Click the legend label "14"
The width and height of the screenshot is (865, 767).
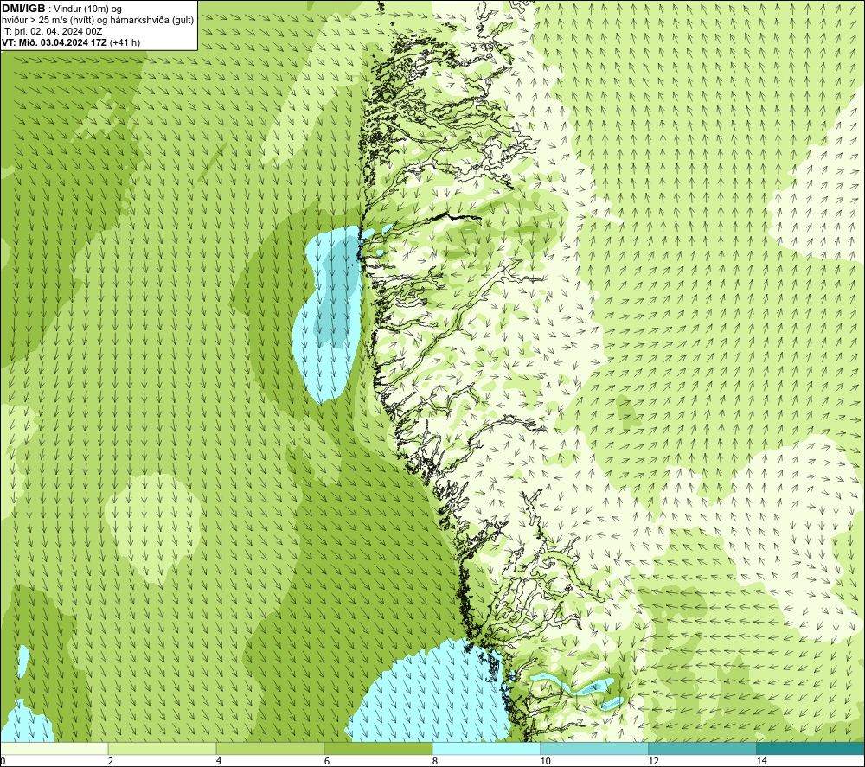(761, 761)
